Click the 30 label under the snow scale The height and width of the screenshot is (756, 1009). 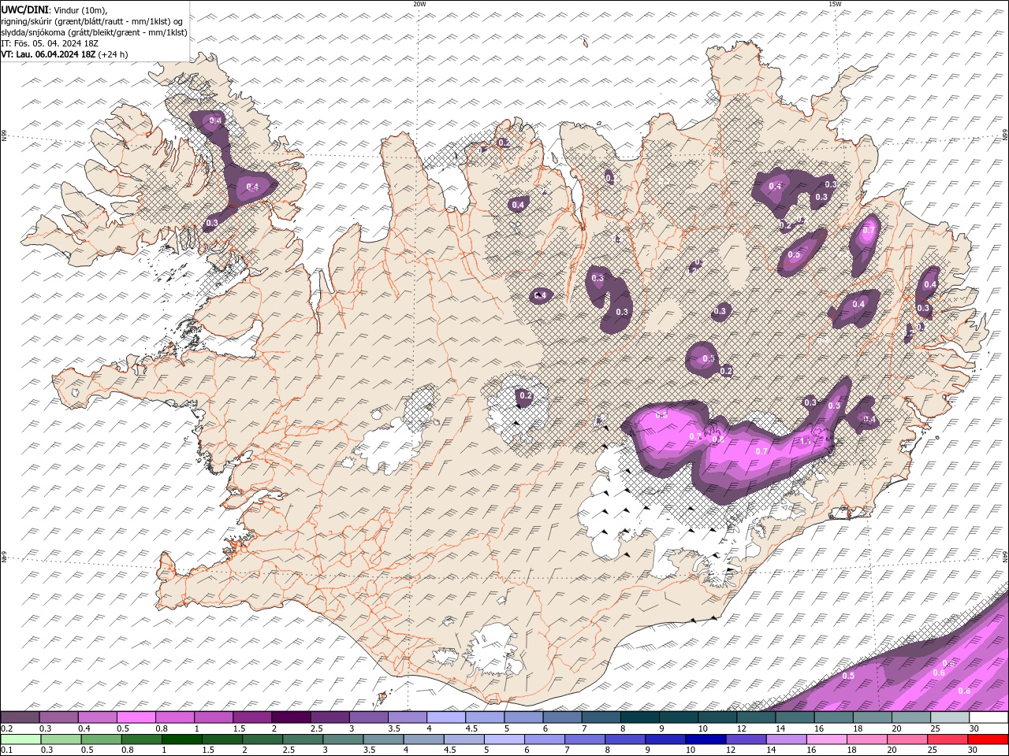(x=974, y=728)
